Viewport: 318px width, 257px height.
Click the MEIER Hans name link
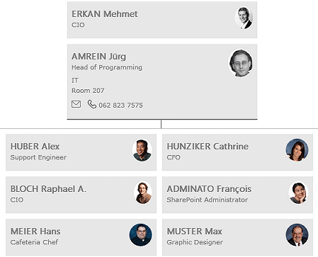pyautogui.click(x=35, y=232)
